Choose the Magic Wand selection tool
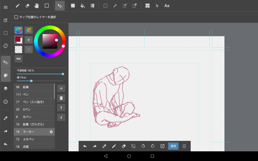This screenshot has height=161, width=258. 115,5
